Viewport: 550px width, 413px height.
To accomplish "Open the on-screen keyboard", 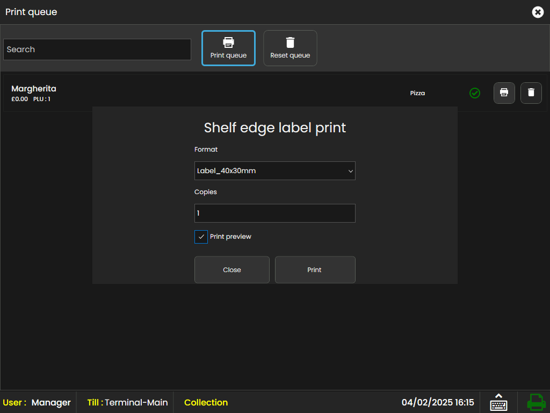I will [x=498, y=402].
